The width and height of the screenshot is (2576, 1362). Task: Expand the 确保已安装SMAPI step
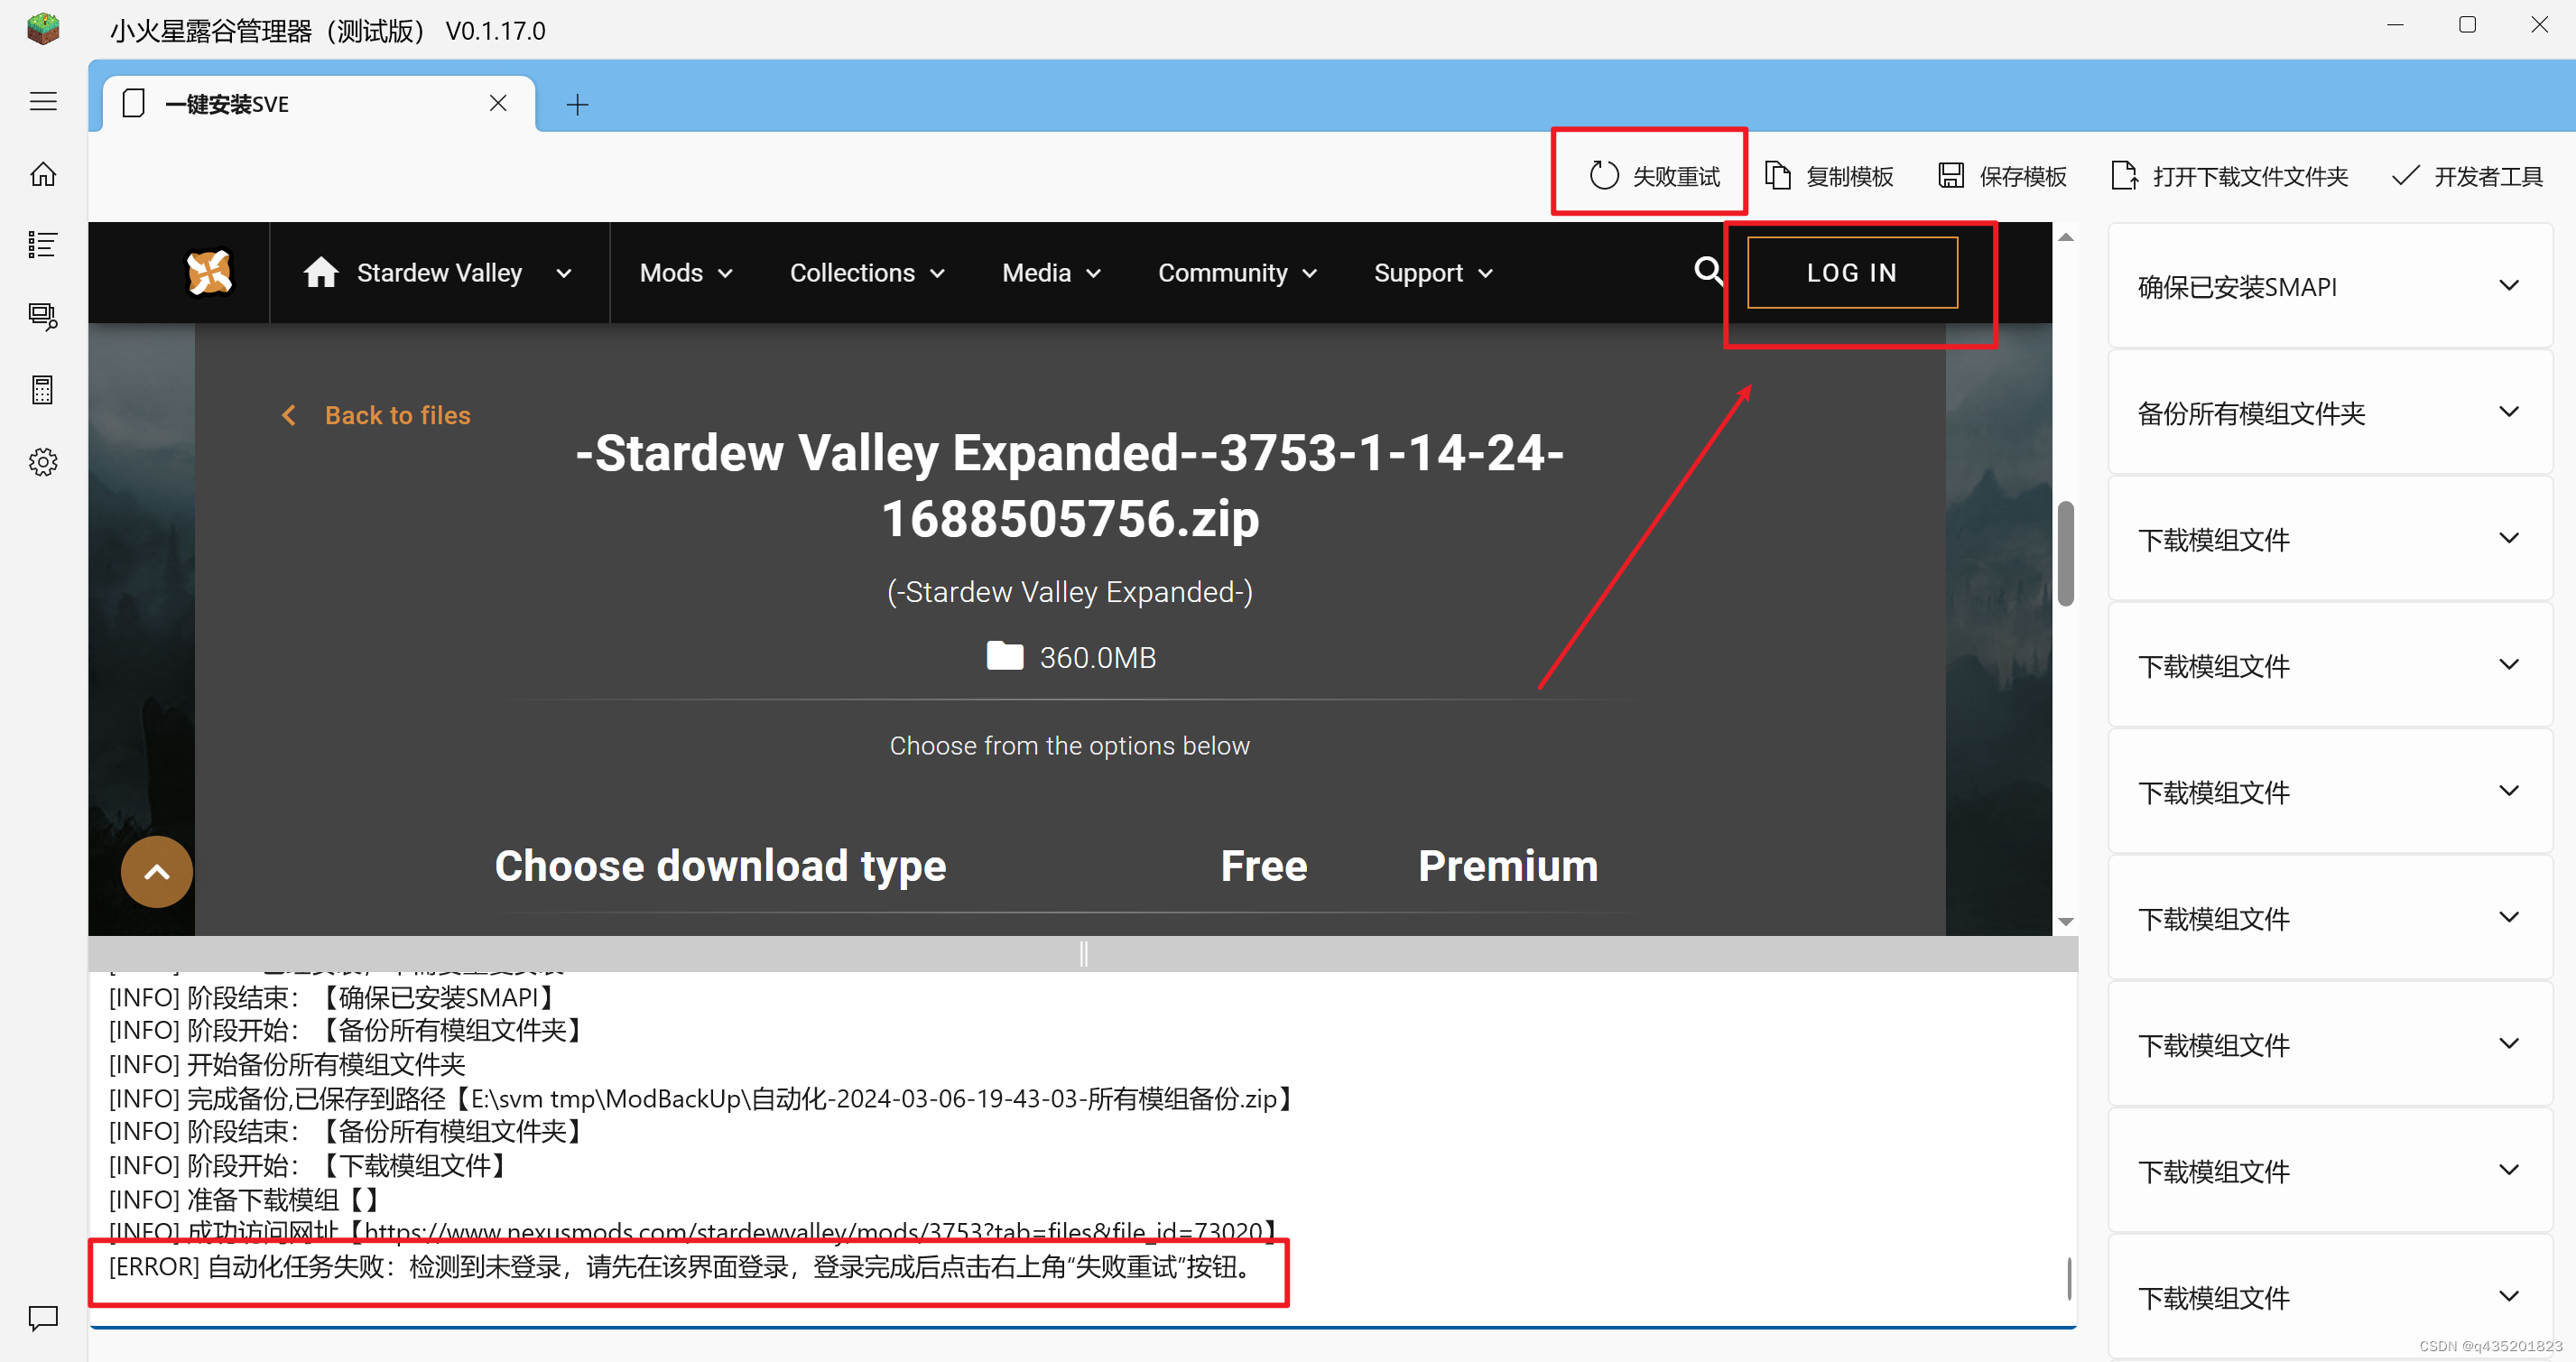(x=2508, y=286)
